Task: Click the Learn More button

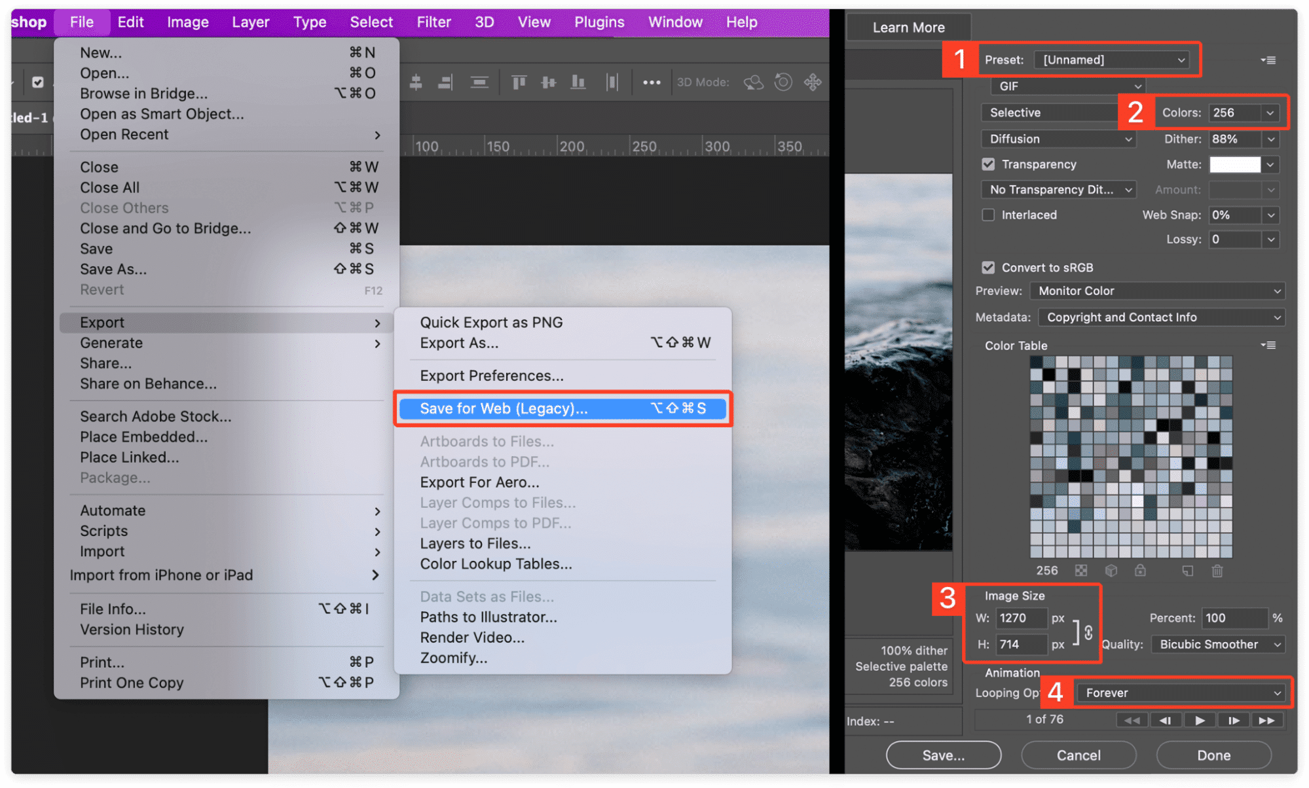Action: pos(908,27)
